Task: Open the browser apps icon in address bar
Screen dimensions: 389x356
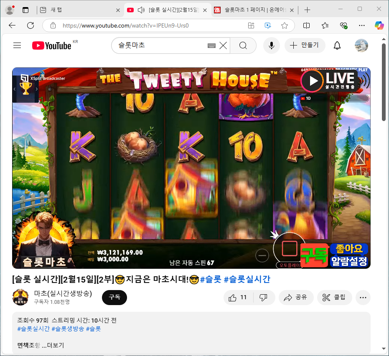Action: tap(251, 25)
